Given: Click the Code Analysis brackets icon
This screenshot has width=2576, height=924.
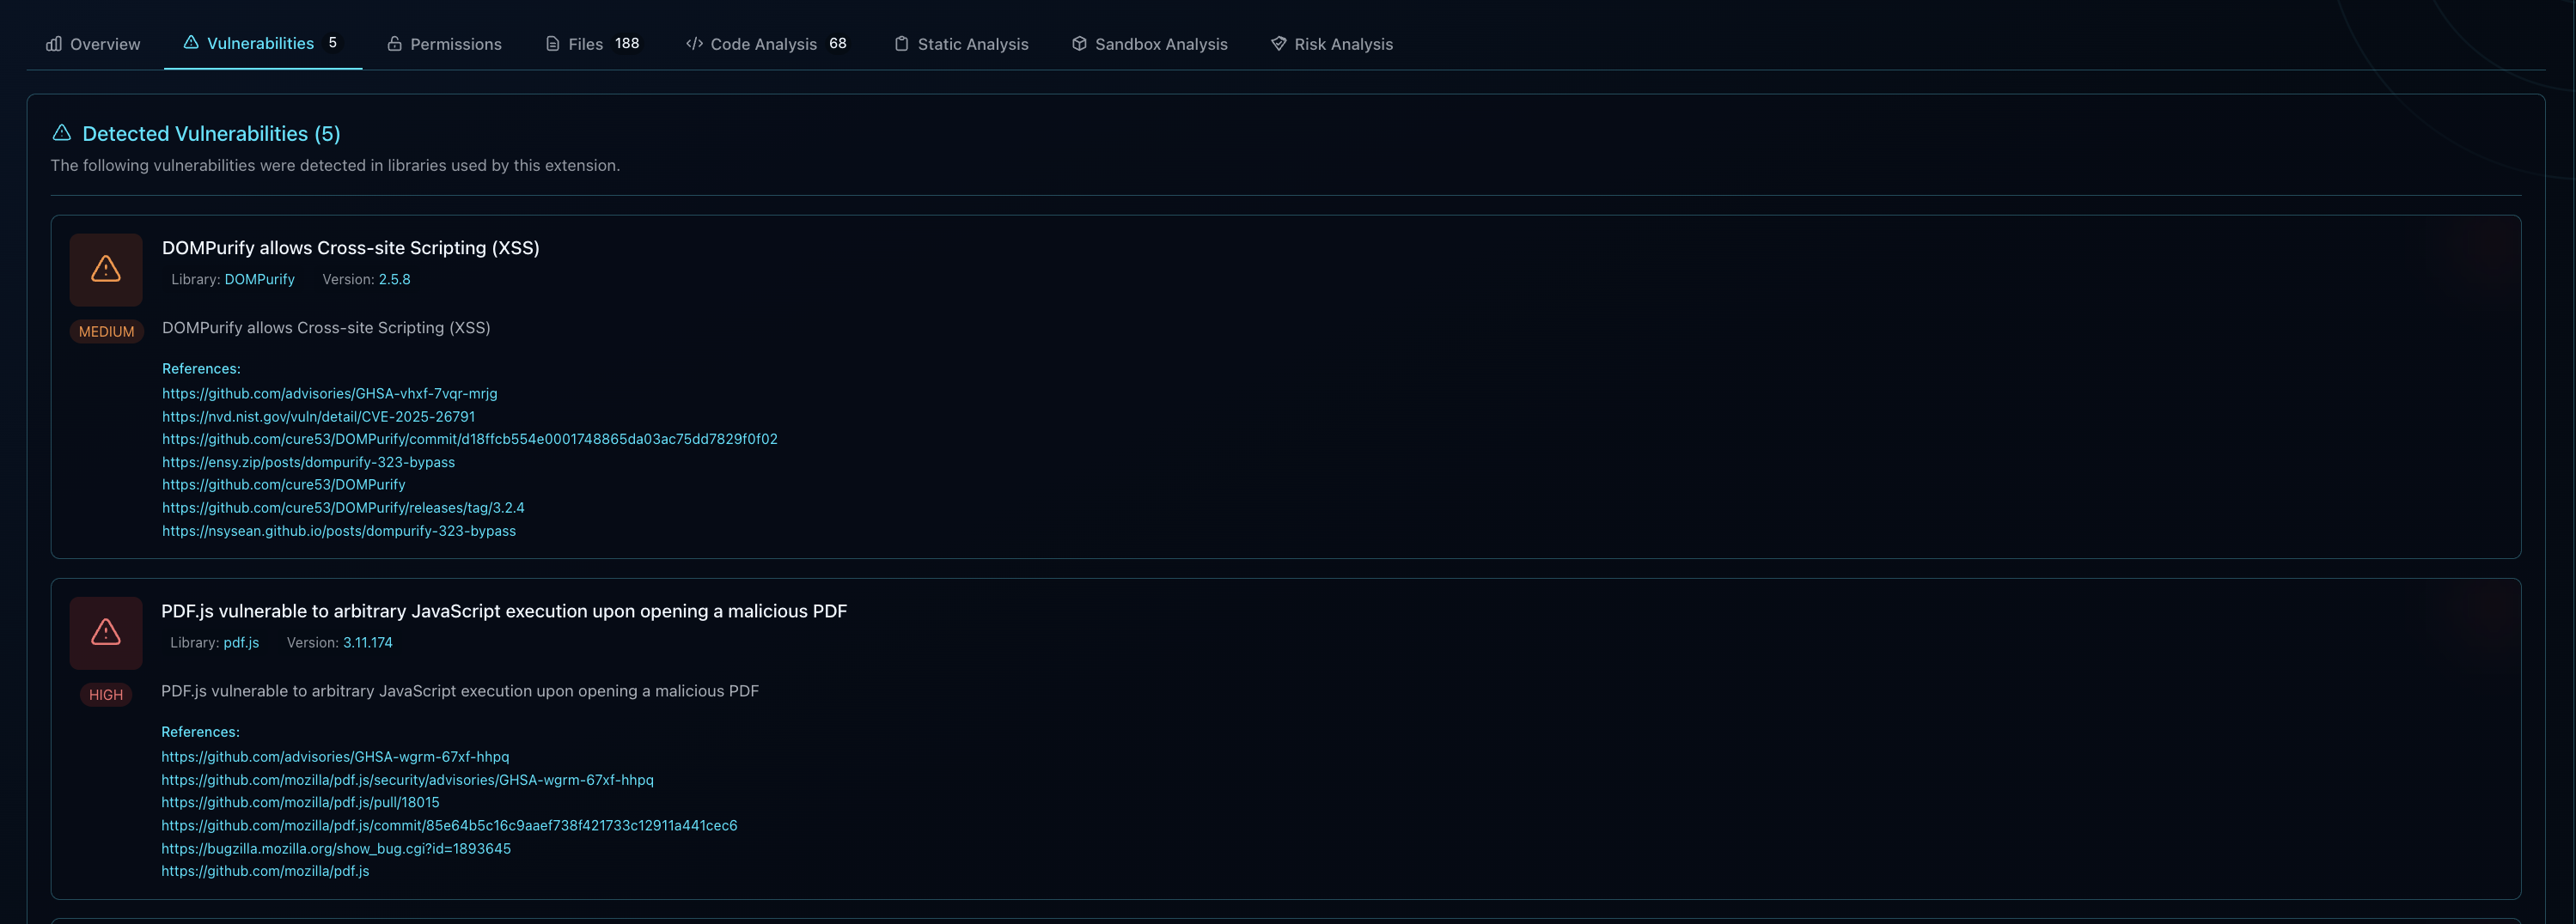Looking at the screenshot, I should click(694, 44).
